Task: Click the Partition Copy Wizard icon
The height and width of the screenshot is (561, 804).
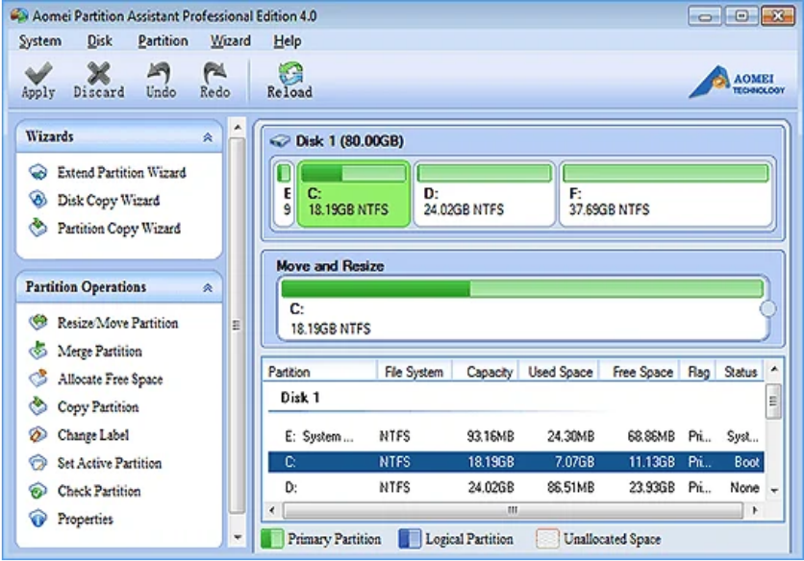Action: coord(38,228)
